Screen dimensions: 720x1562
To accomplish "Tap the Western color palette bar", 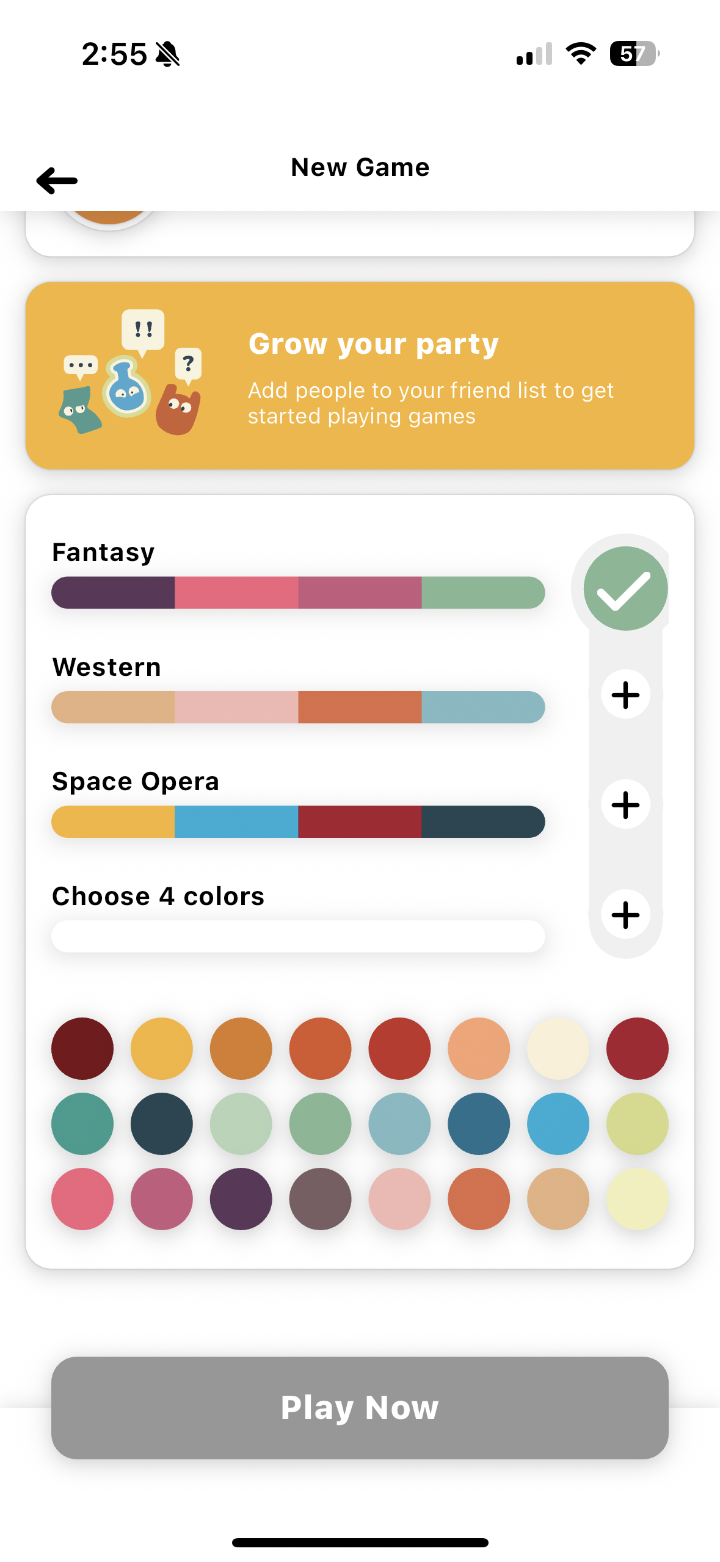I will click(298, 707).
